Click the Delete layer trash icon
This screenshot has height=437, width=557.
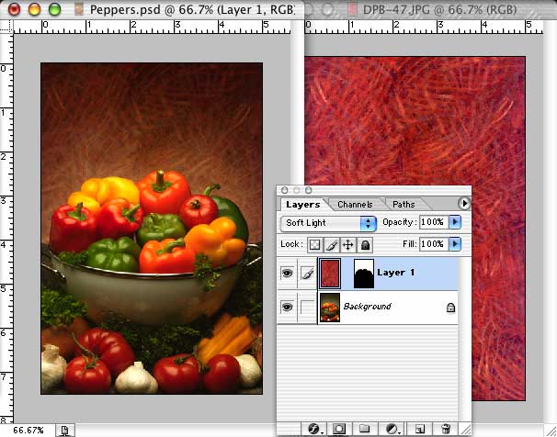pos(446,430)
